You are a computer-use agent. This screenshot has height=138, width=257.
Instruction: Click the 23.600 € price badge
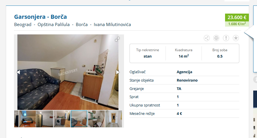pyautogui.click(x=237, y=17)
